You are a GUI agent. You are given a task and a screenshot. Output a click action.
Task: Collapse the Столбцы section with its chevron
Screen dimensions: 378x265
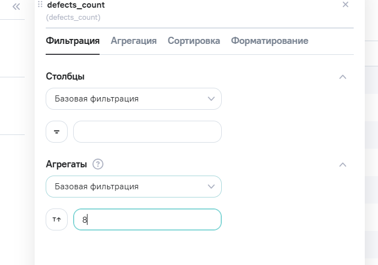[343, 77]
